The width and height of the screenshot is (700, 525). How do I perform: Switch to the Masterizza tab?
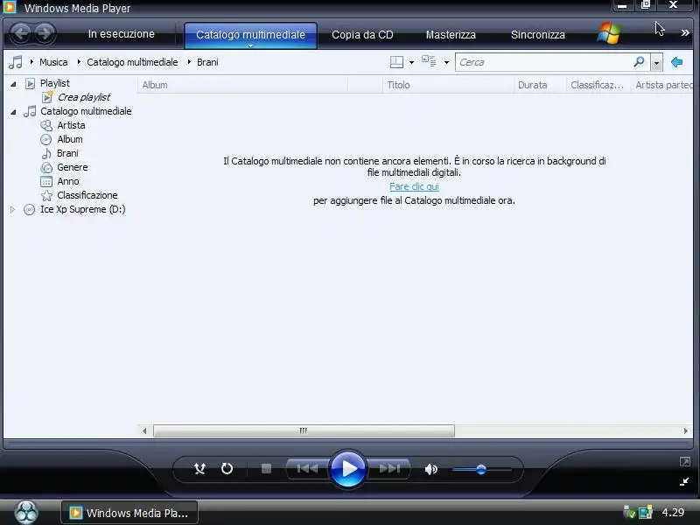tap(451, 35)
